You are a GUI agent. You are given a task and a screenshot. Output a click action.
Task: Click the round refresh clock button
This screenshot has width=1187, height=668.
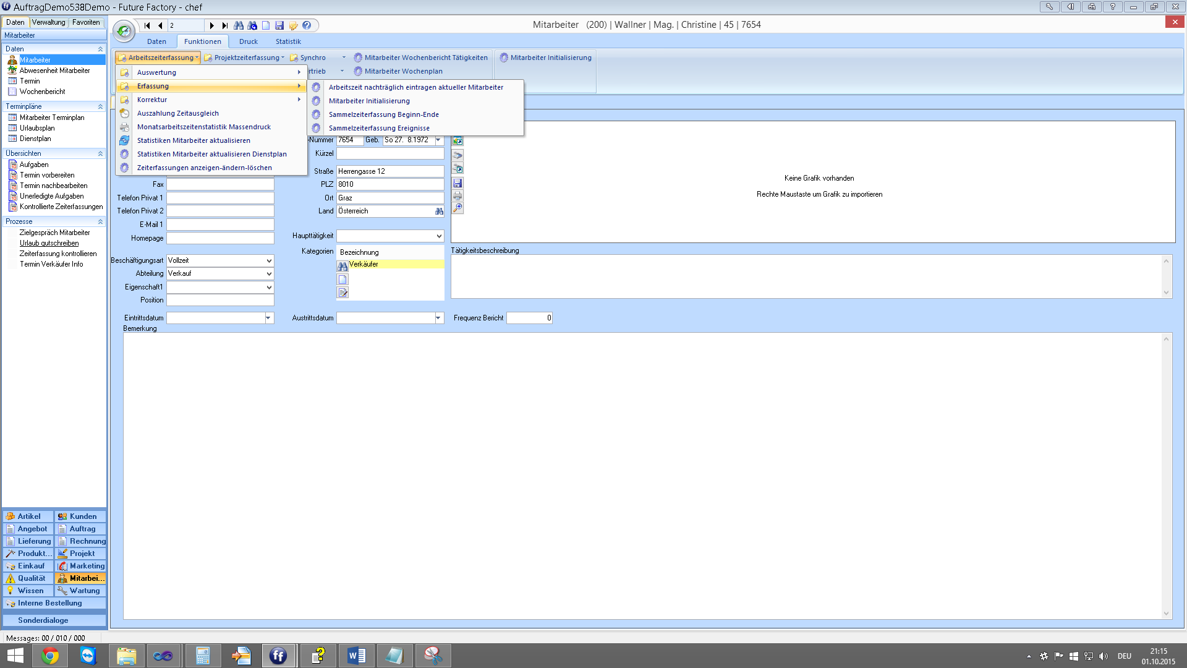[x=124, y=30]
